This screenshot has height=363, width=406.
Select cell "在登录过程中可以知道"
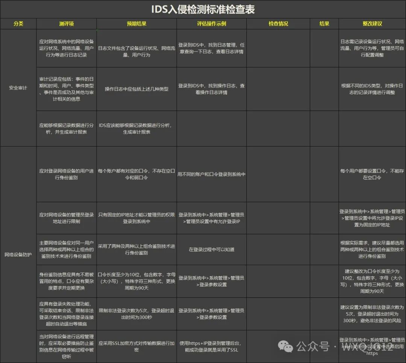[x=212, y=250]
